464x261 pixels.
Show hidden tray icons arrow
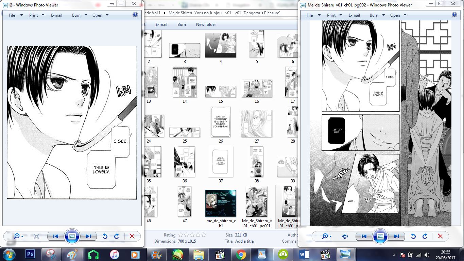click(394, 255)
